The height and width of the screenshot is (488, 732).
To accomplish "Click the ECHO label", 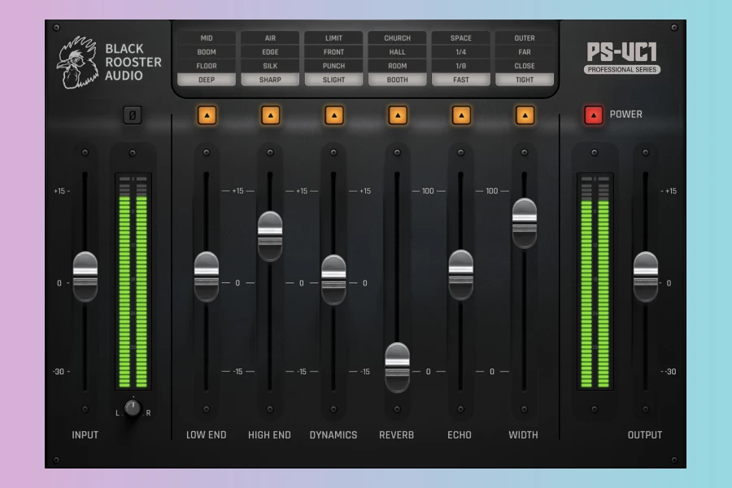I will pos(460,435).
